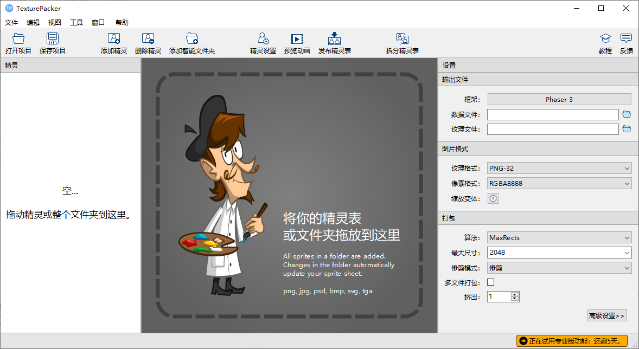Click the 输出文件 section header

pos(538,80)
